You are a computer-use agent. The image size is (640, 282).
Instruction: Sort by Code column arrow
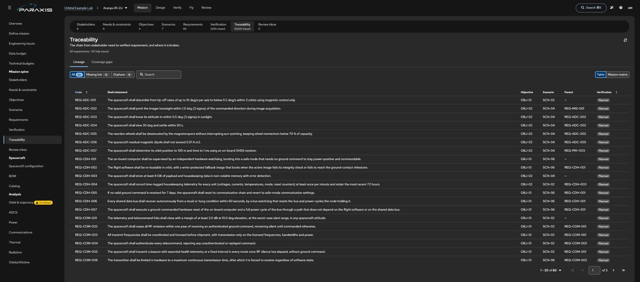87,92
